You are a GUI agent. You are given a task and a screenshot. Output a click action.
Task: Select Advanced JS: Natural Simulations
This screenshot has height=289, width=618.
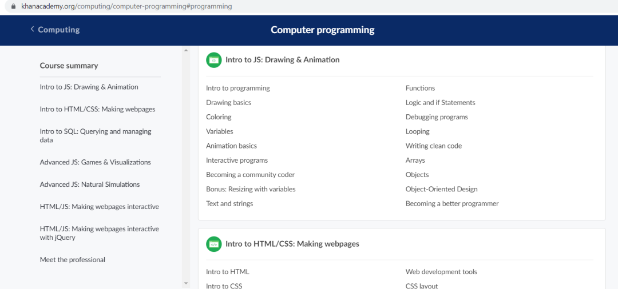(x=90, y=184)
